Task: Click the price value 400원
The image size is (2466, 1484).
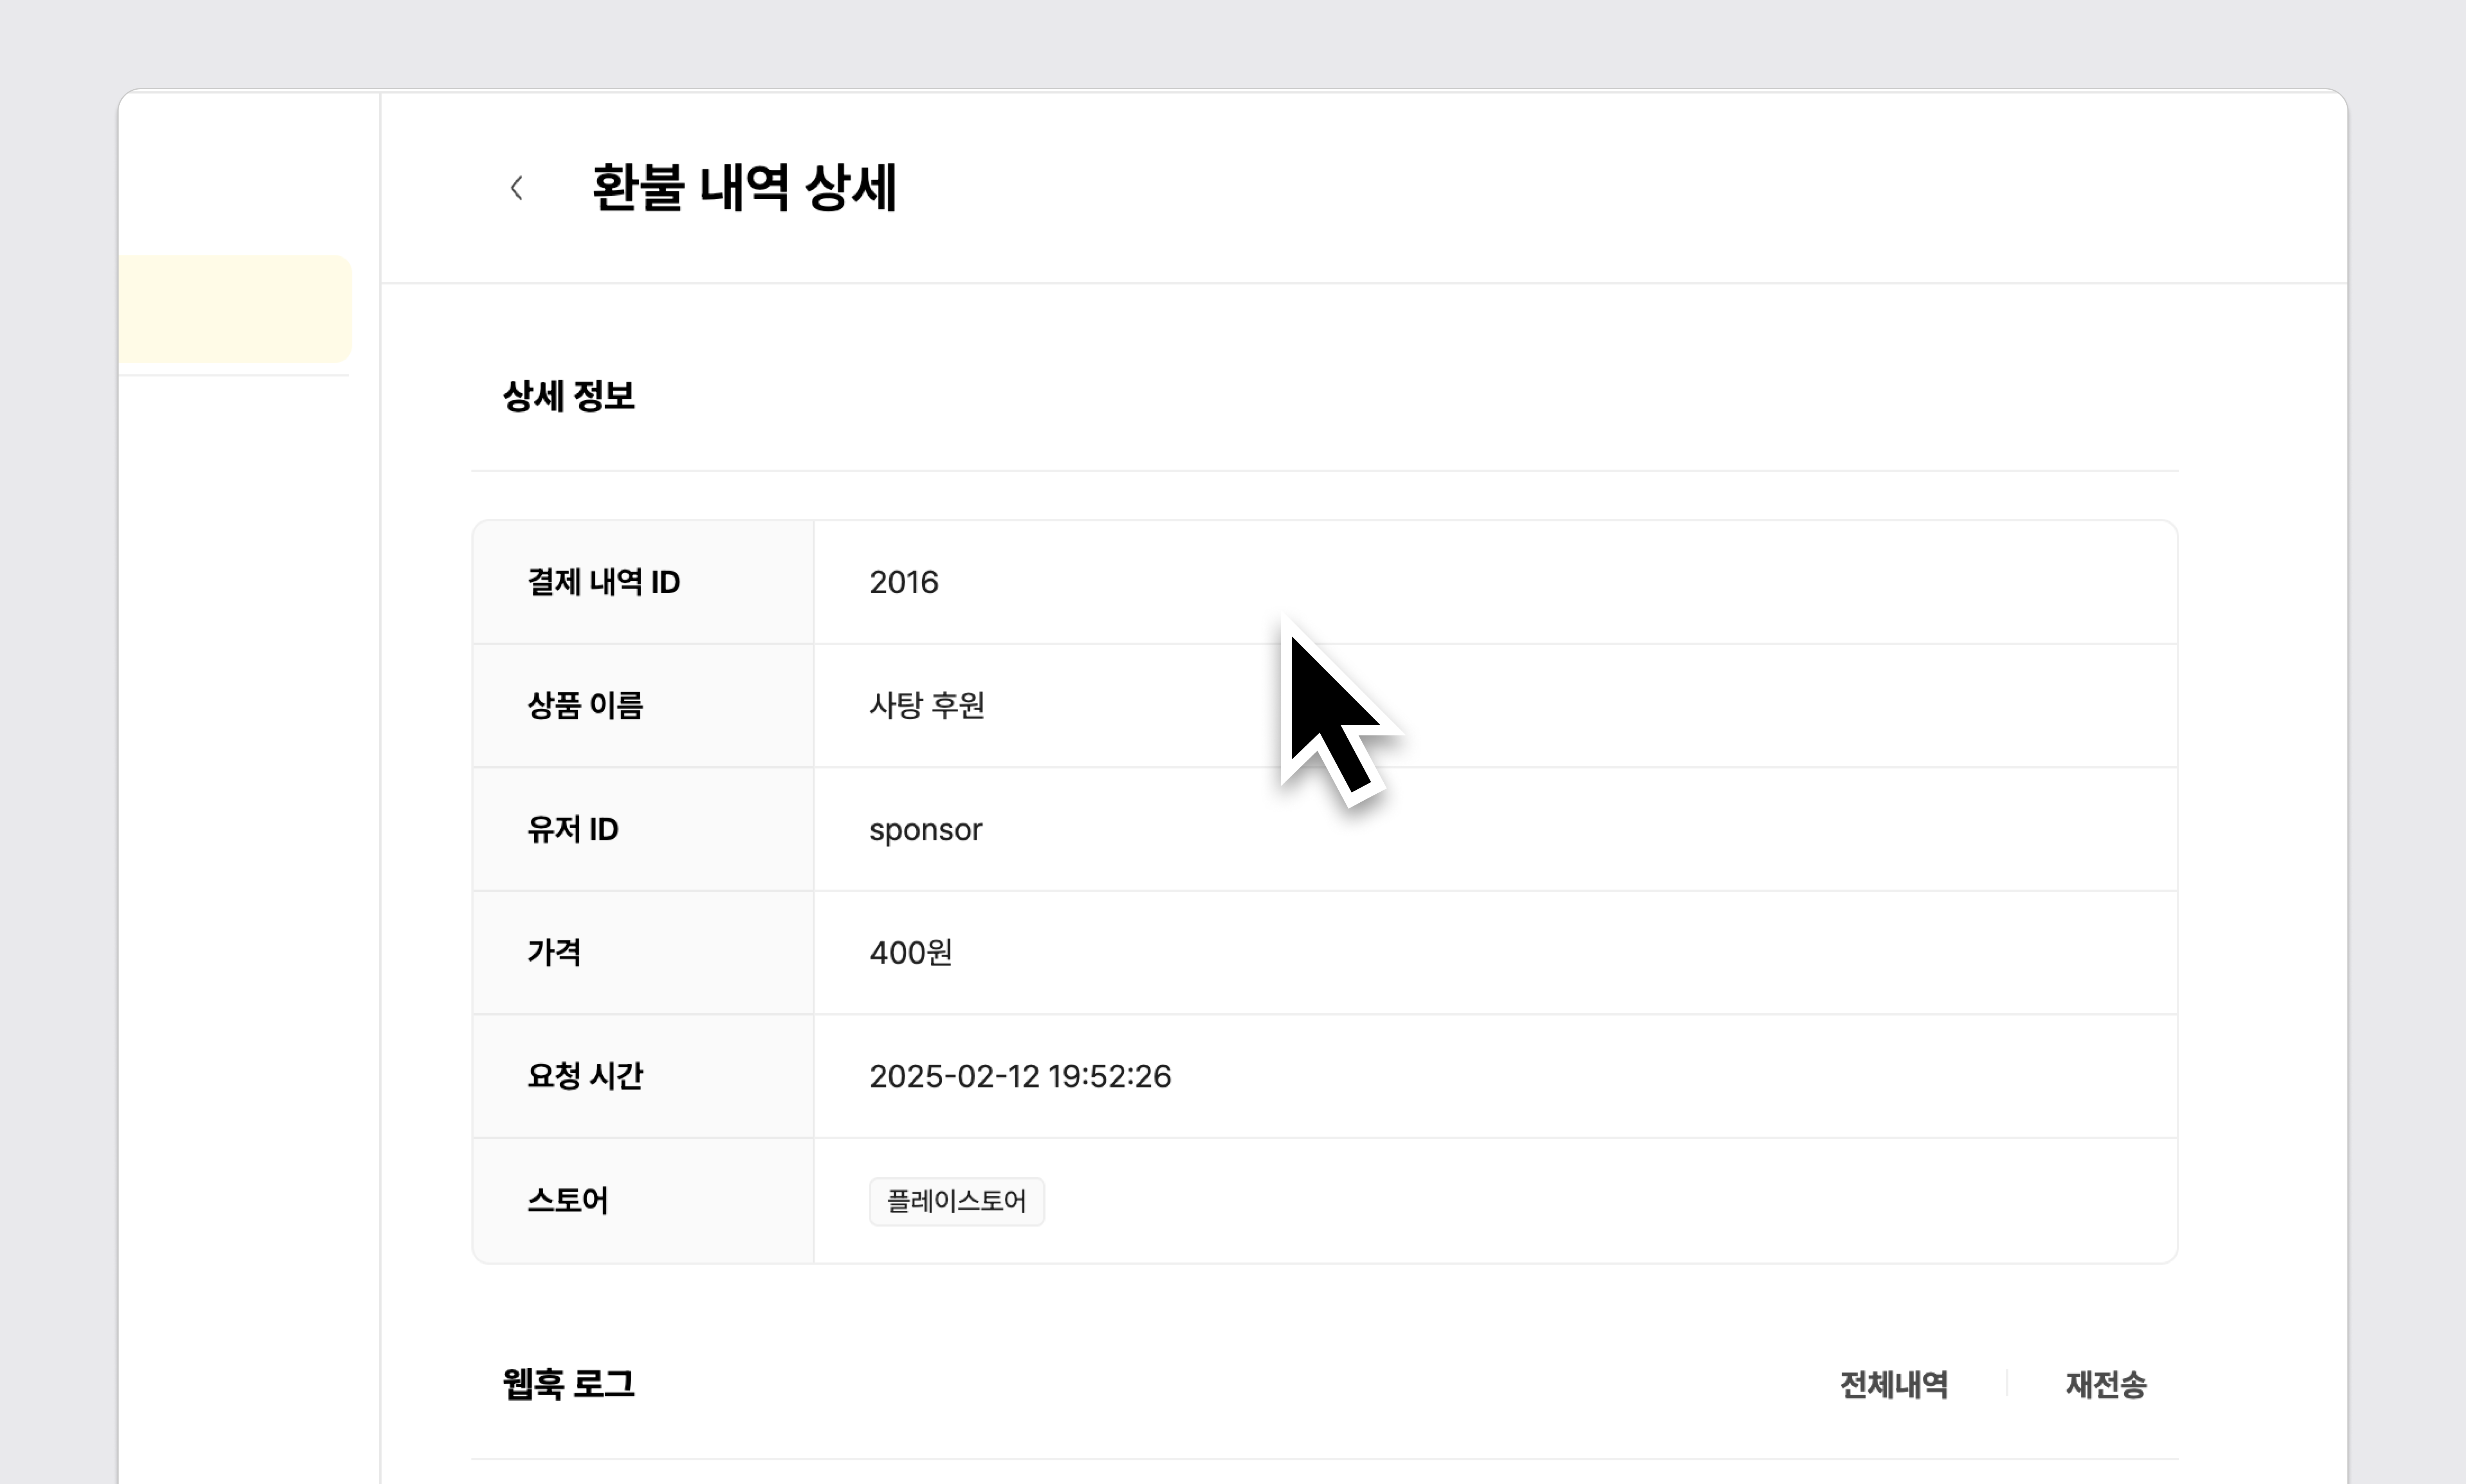Action: point(910,953)
